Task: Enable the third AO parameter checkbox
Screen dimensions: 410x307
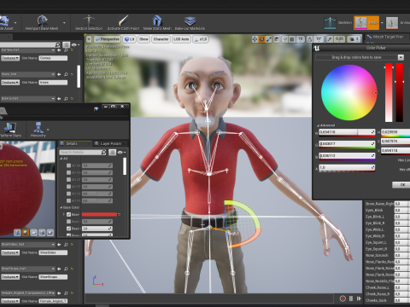Action: 68,180
